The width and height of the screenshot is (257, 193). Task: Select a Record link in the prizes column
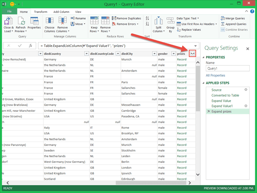(182, 60)
